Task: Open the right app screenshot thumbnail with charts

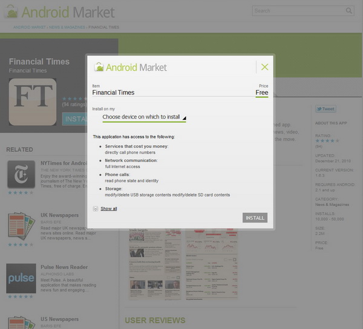Action: point(212,264)
